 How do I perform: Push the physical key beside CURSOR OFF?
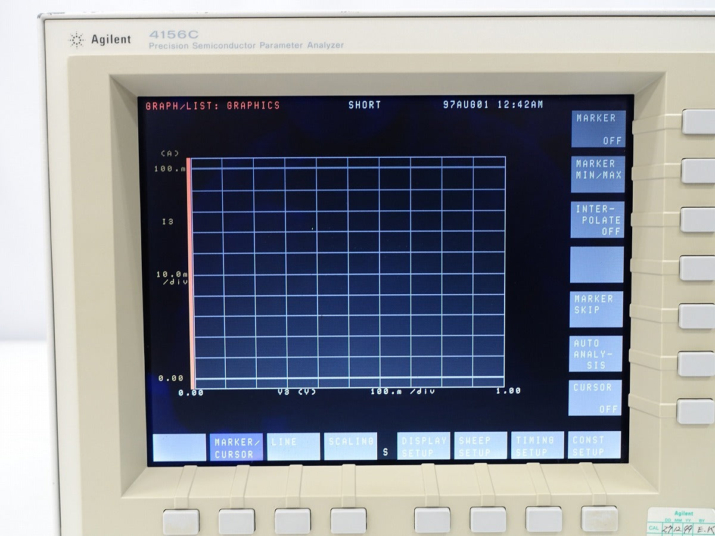pos(695,412)
